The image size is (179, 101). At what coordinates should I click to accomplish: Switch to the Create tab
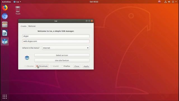(23, 26)
